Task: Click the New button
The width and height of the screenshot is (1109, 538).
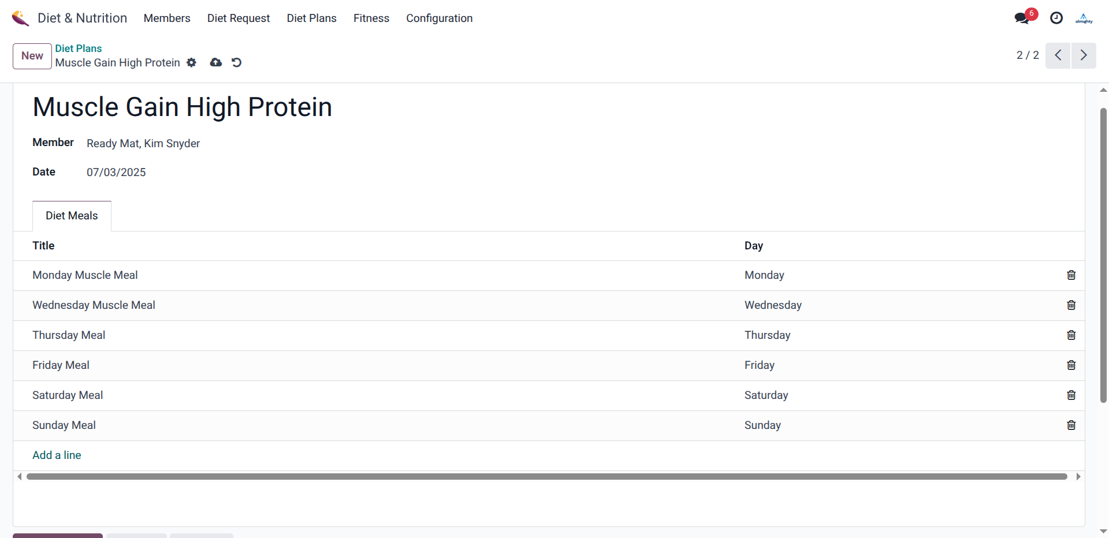Action: point(32,56)
